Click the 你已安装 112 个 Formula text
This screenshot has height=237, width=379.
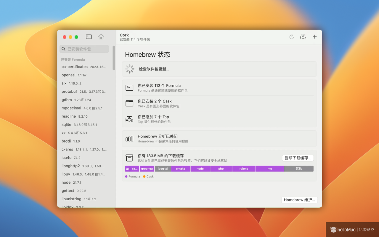159,86
